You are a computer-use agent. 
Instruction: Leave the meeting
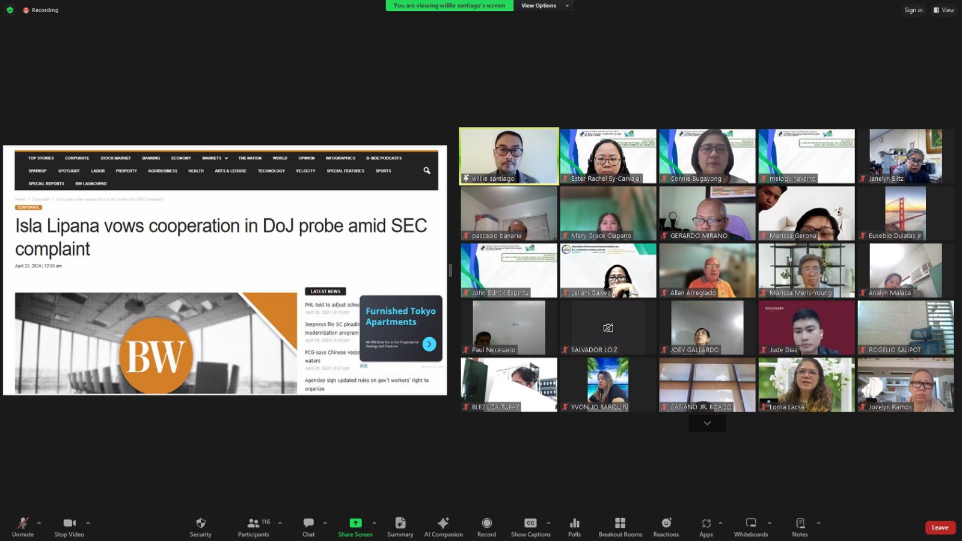[940, 528]
